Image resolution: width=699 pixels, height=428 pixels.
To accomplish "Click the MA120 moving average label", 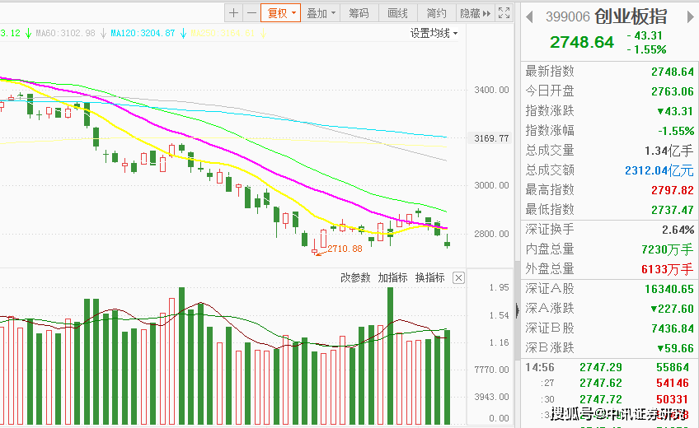I will click(x=143, y=33).
